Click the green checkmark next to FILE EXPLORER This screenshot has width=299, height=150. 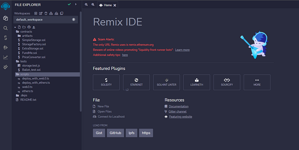coord(69,4)
